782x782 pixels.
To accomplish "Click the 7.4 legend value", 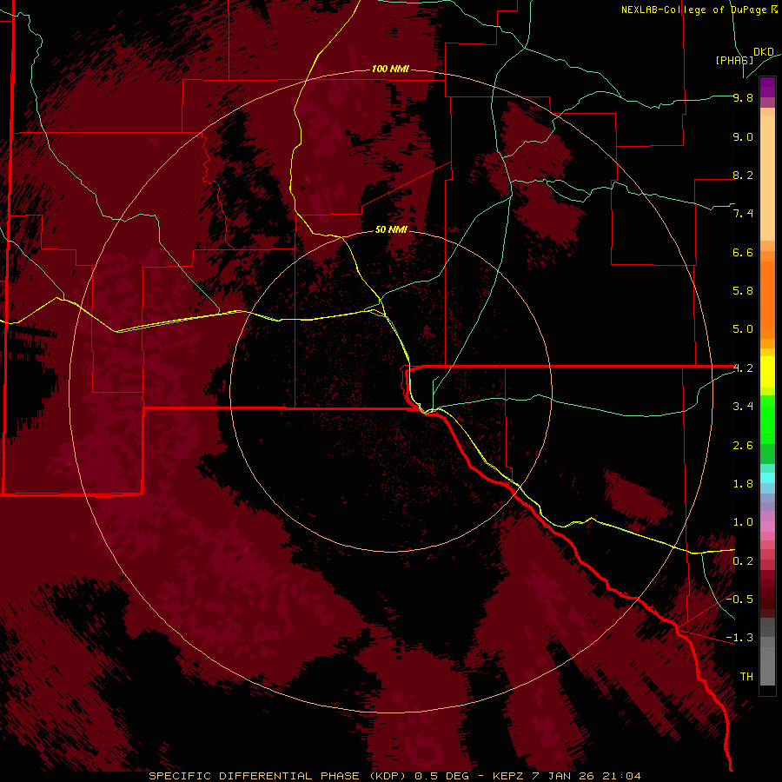I will click(743, 214).
